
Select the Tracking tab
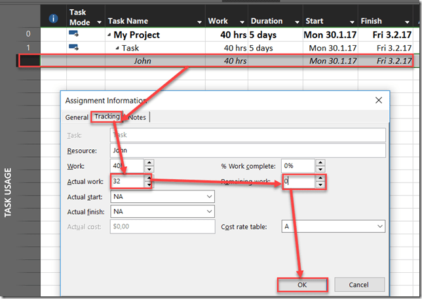(x=107, y=117)
